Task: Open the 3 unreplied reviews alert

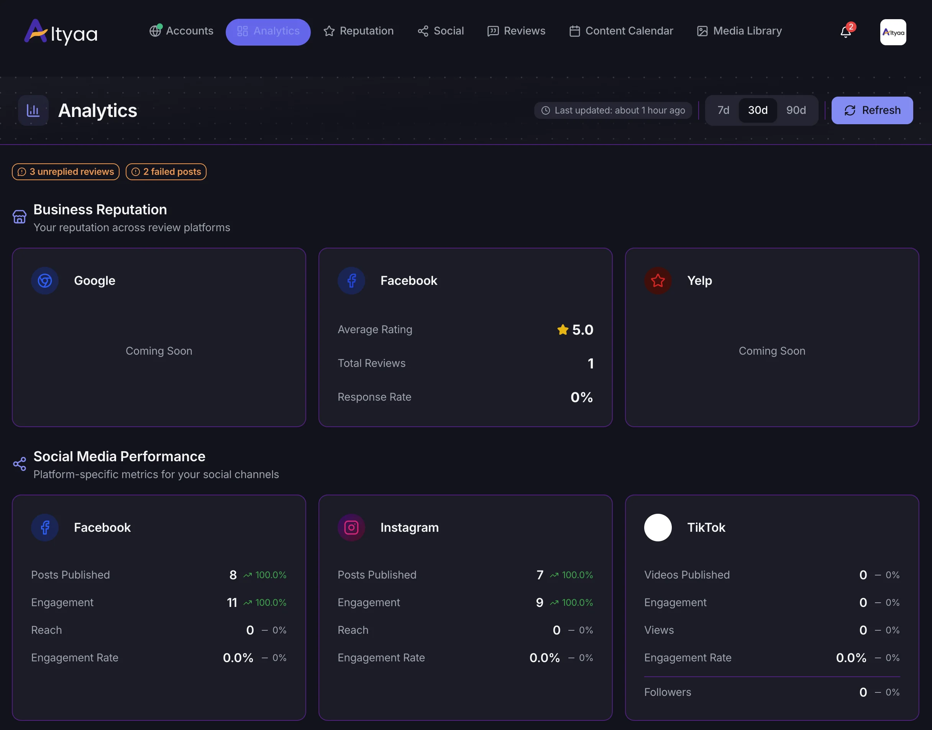Action: click(x=65, y=172)
